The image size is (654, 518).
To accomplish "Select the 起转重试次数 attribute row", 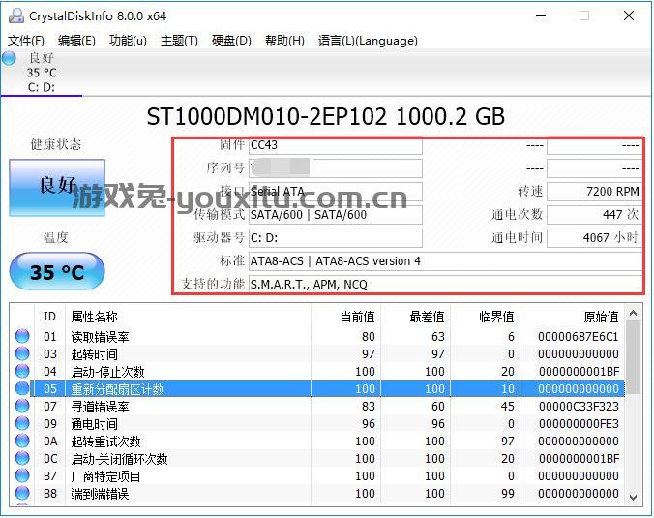I will coord(318,442).
